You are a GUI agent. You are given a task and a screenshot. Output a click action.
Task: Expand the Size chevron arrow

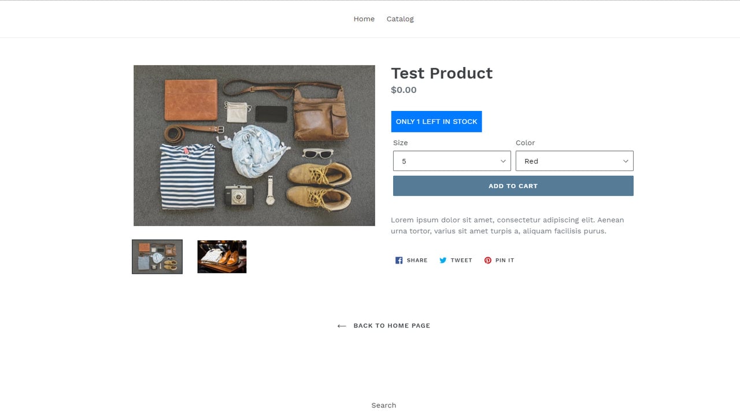pyautogui.click(x=503, y=161)
